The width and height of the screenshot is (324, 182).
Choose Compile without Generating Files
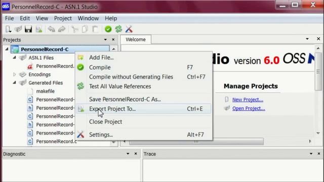click(x=144, y=77)
